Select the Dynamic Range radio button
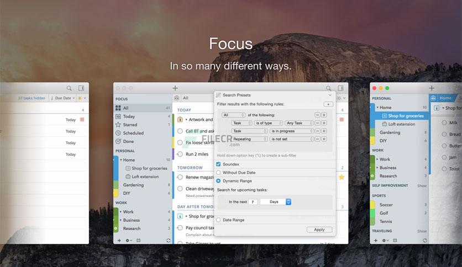Image resolution: width=462 pixels, height=267 pixels. [218, 181]
